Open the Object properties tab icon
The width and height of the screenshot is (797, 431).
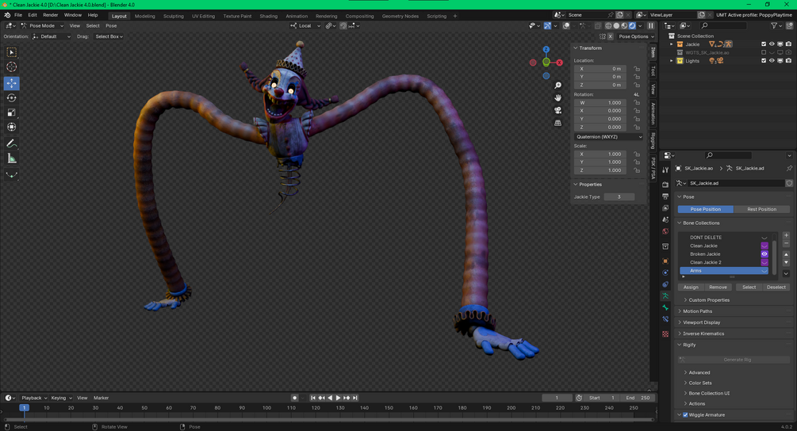click(x=665, y=261)
